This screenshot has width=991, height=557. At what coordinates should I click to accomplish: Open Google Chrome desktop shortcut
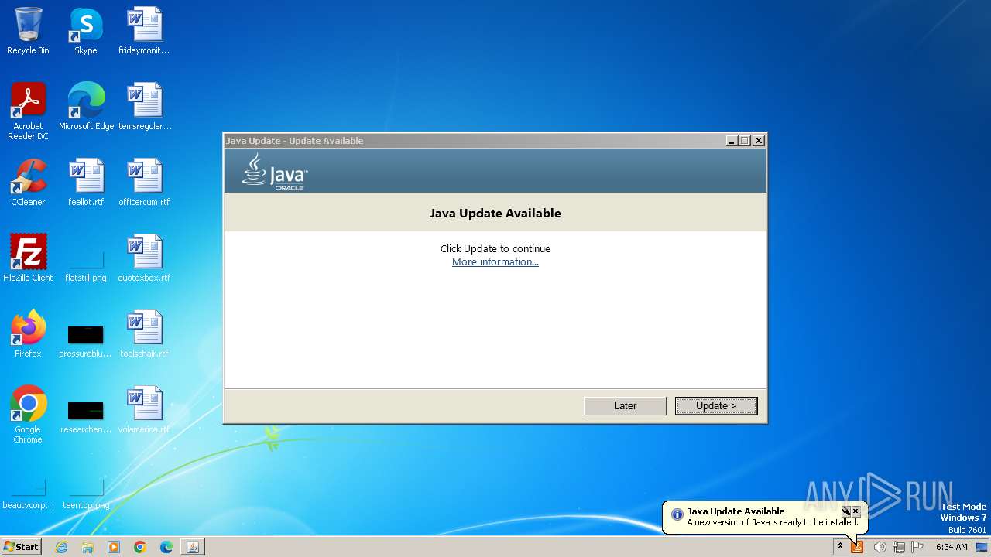pos(28,415)
